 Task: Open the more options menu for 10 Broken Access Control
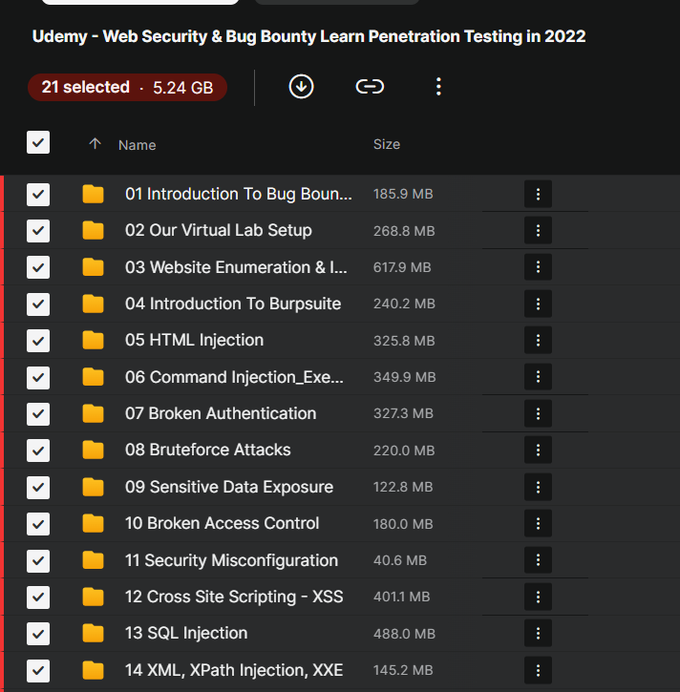[x=538, y=524]
